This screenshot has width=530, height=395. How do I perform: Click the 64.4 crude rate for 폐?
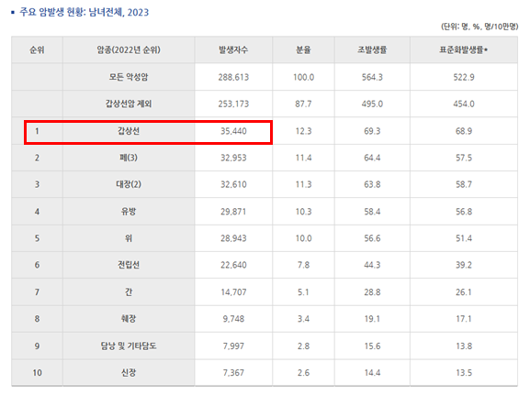[x=372, y=158]
